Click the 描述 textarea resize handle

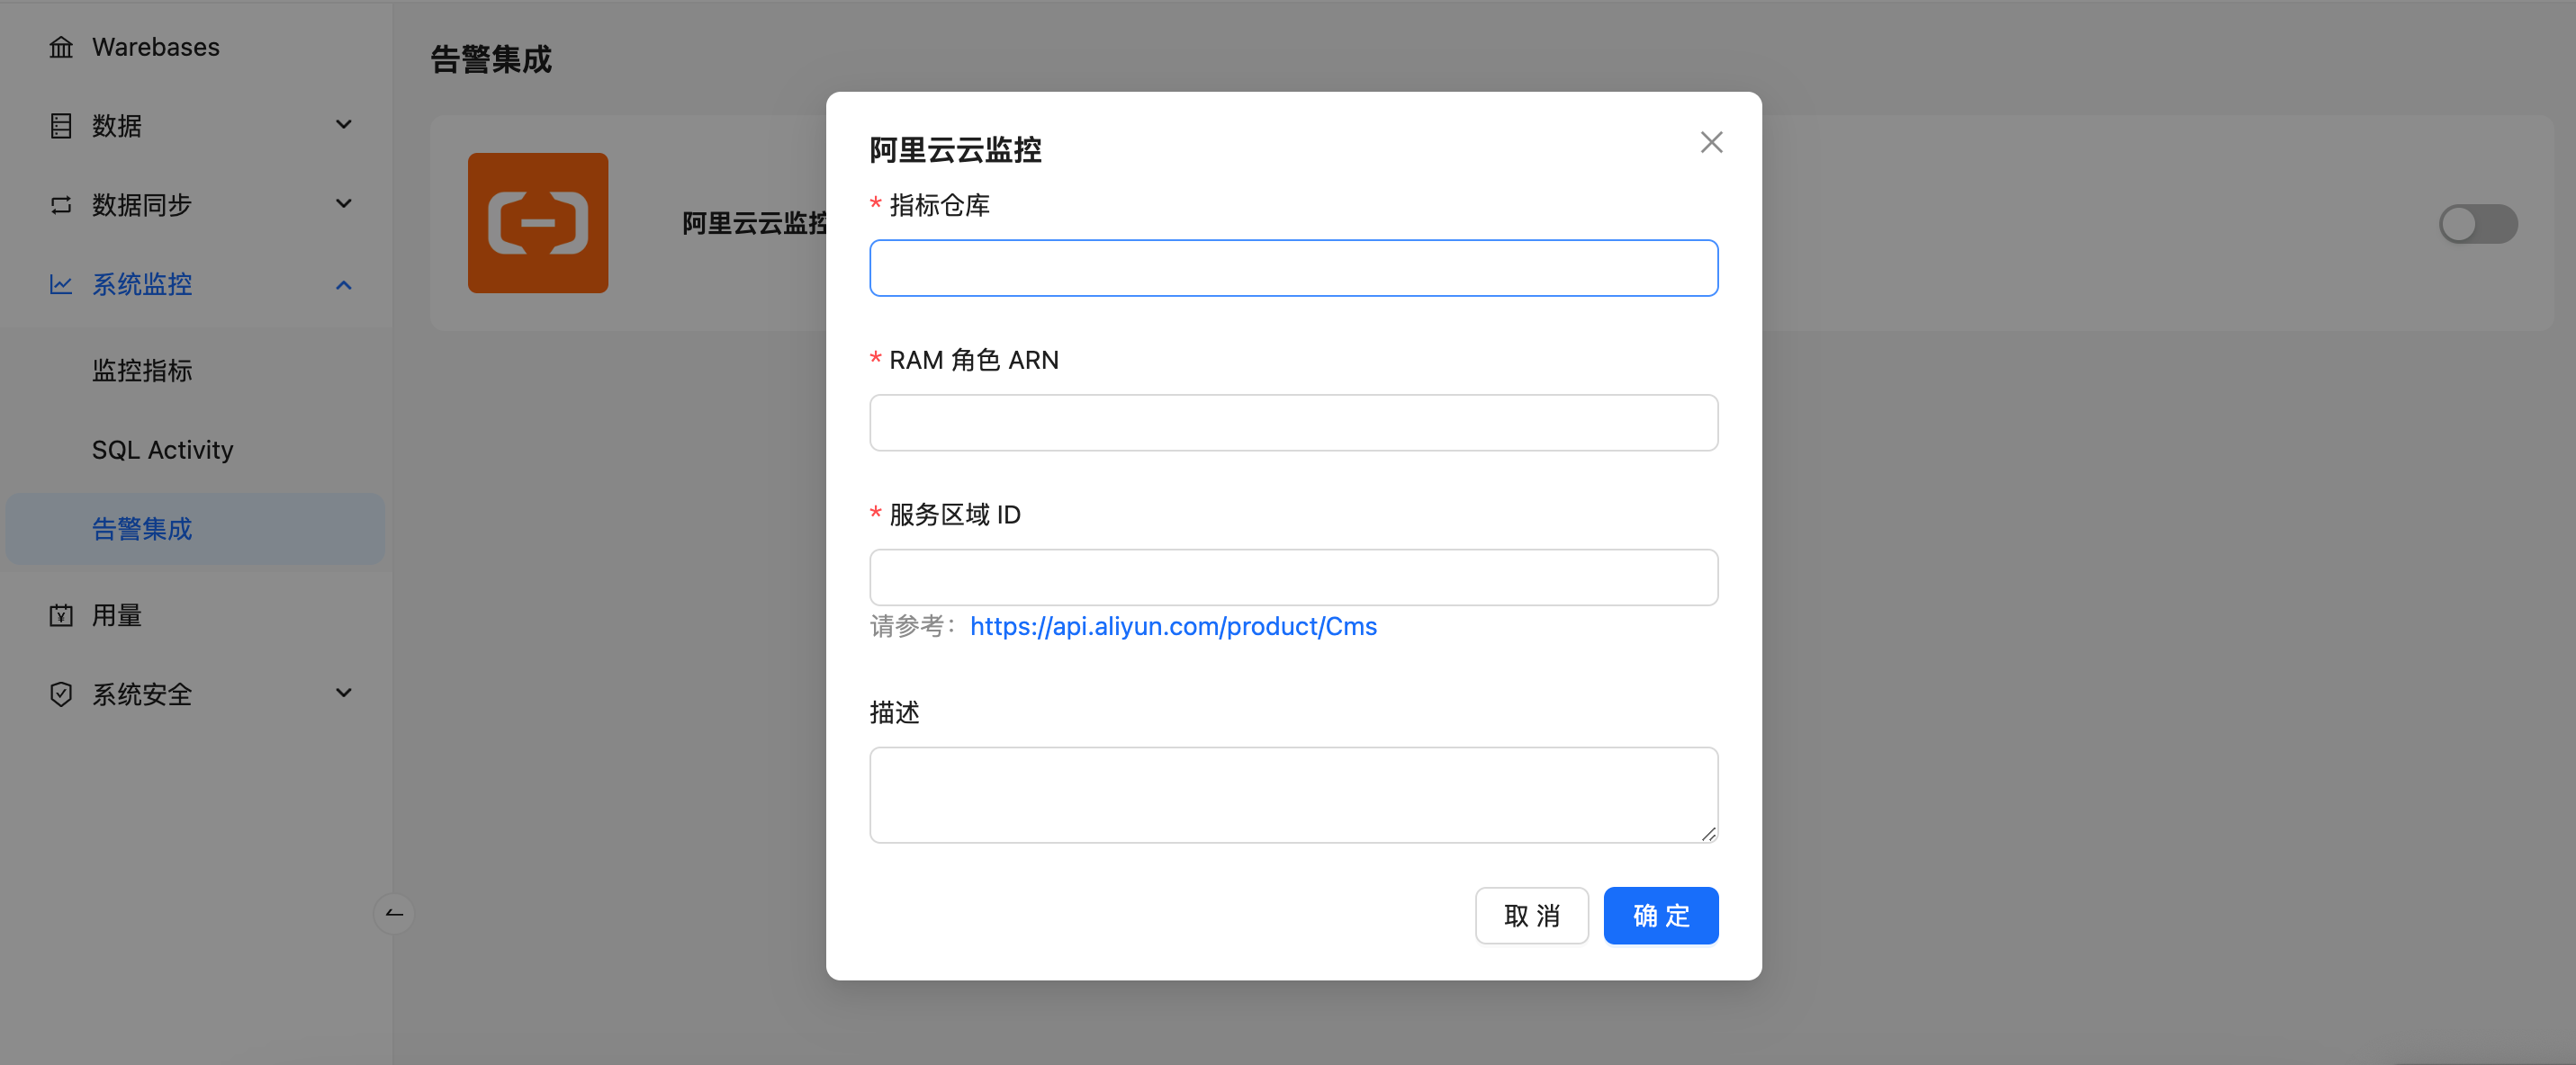(x=1708, y=834)
